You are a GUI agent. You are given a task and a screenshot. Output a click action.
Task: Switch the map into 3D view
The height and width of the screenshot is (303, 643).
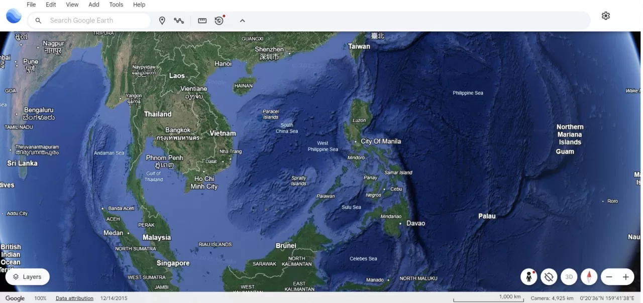point(569,276)
